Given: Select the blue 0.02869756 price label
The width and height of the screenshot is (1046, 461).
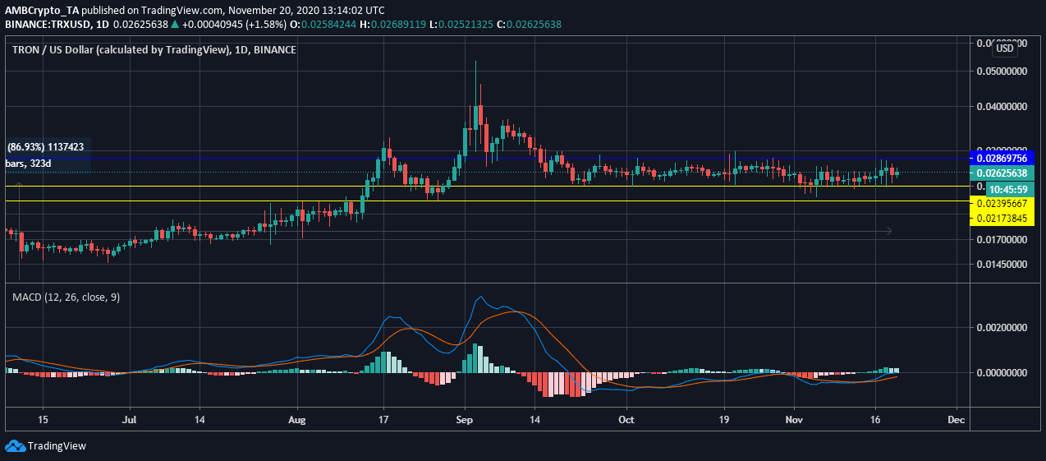Looking at the screenshot, I should click(x=998, y=158).
